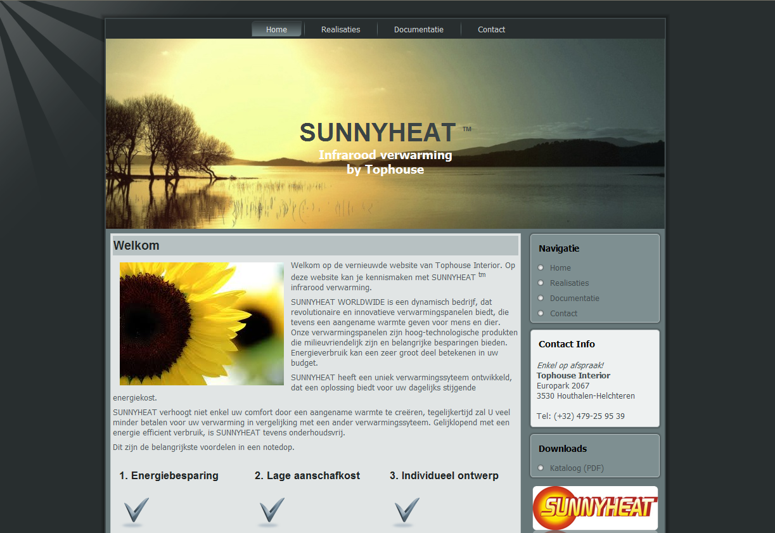Click the Sunnyheat red logo image
775x533 pixels.
point(595,508)
